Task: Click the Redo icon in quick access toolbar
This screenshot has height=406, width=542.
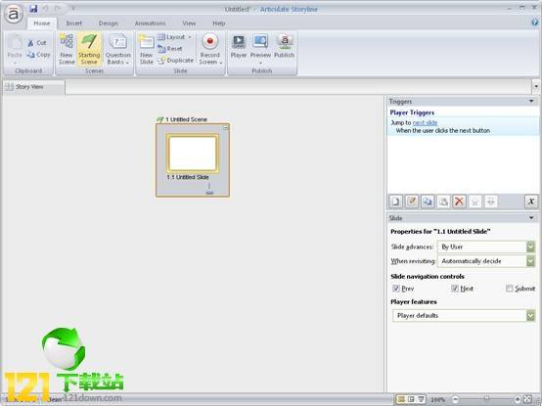Action: pos(57,8)
